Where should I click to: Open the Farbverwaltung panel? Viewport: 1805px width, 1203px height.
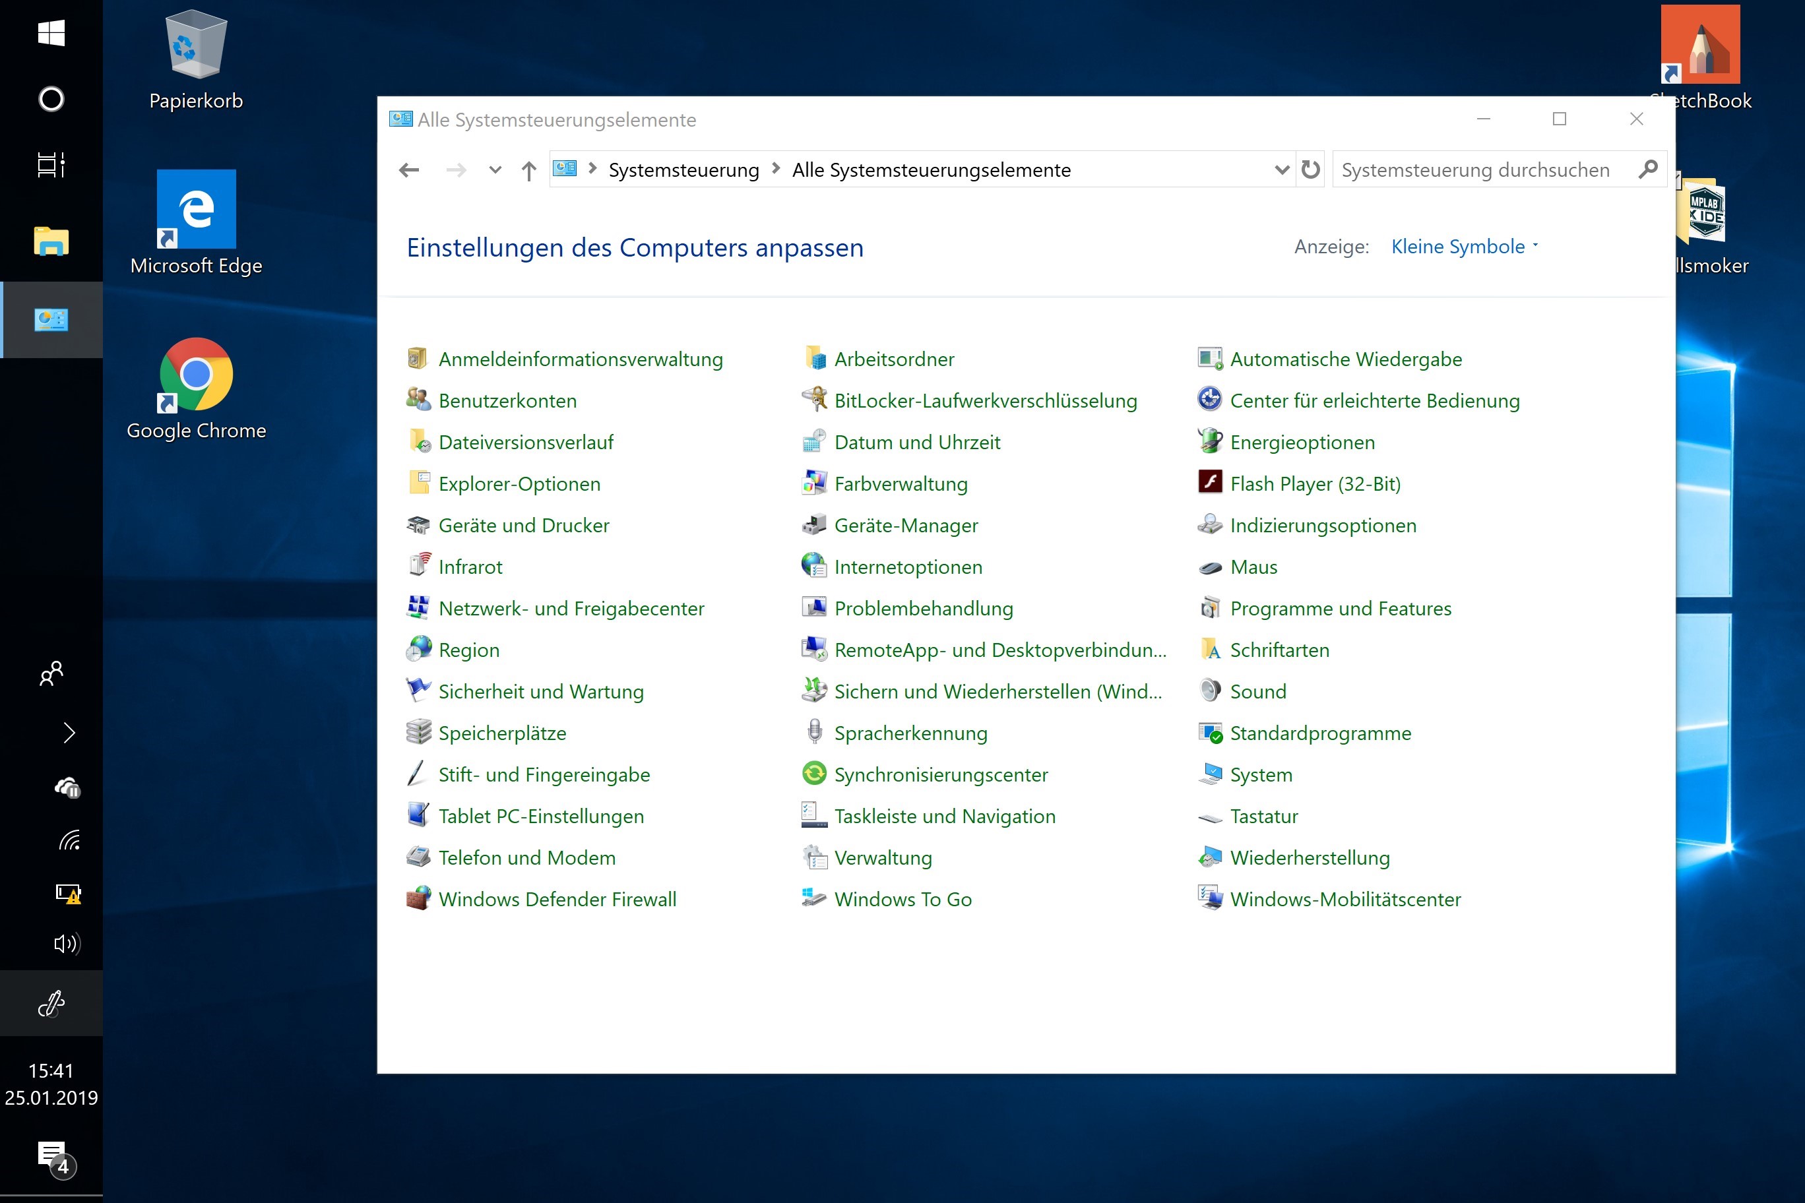(x=901, y=483)
